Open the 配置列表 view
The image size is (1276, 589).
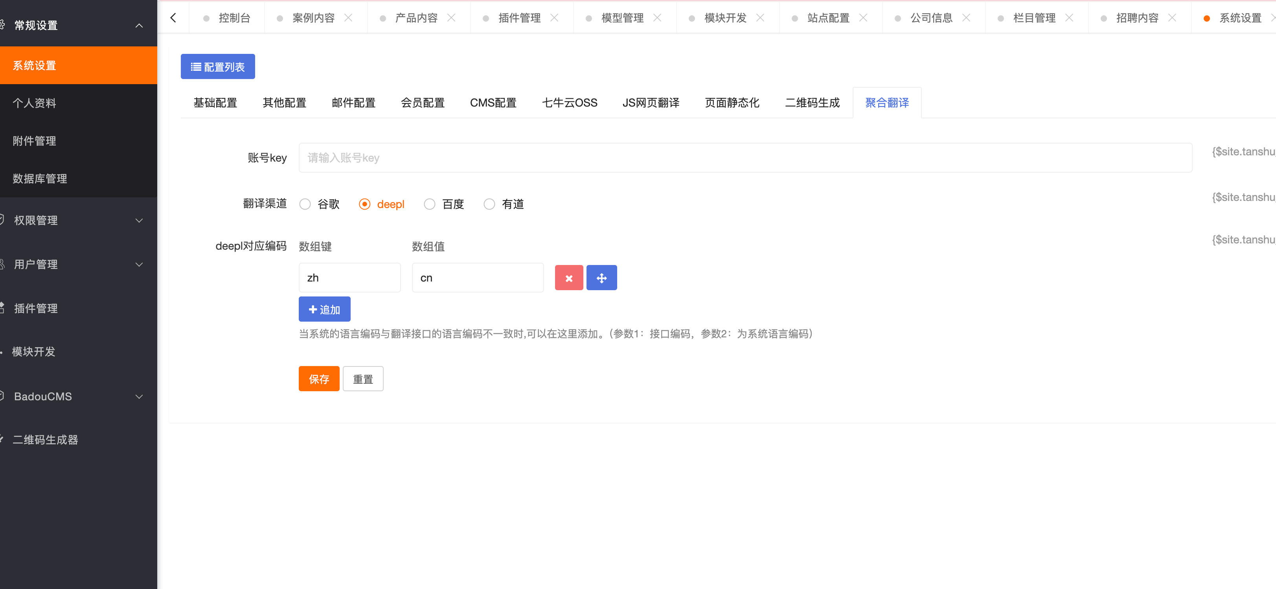coord(218,66)
